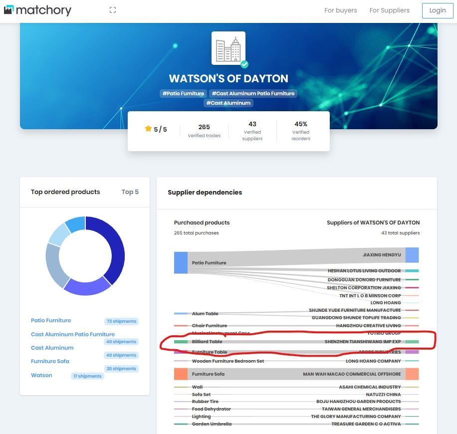Click 265 Verified trades stat
457x434 pixels.
pos(204,131)
